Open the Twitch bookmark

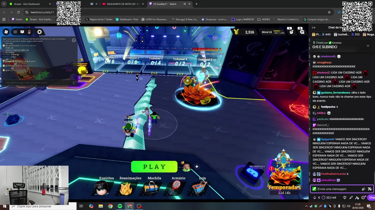(17, 20)
